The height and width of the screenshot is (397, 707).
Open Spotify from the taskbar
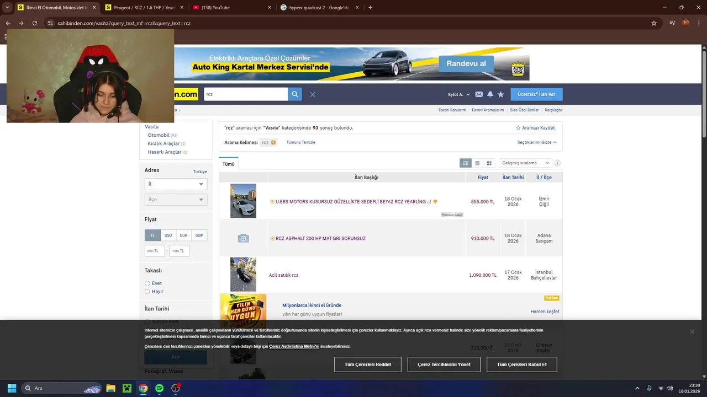pyautogui.click(x=160, y=388)
